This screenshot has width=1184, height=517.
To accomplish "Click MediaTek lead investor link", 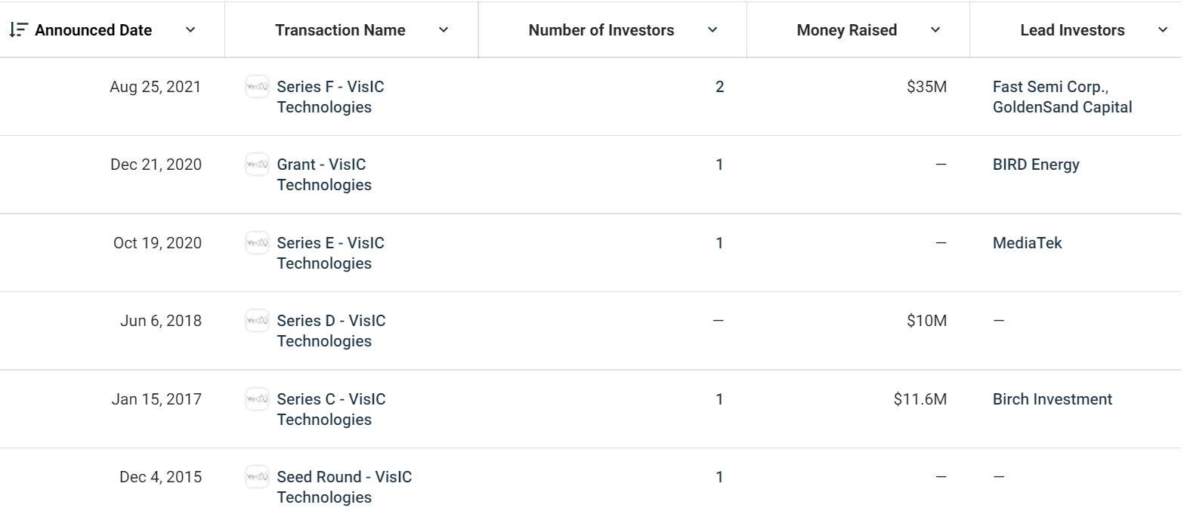I will coord(1027,243).
